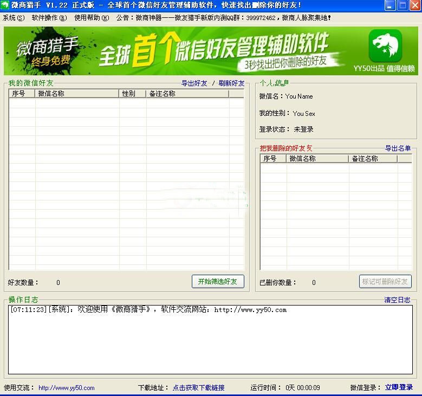Click the 清空日志 link
This screenshot has height=396, width=422.
tap(397, 300)
